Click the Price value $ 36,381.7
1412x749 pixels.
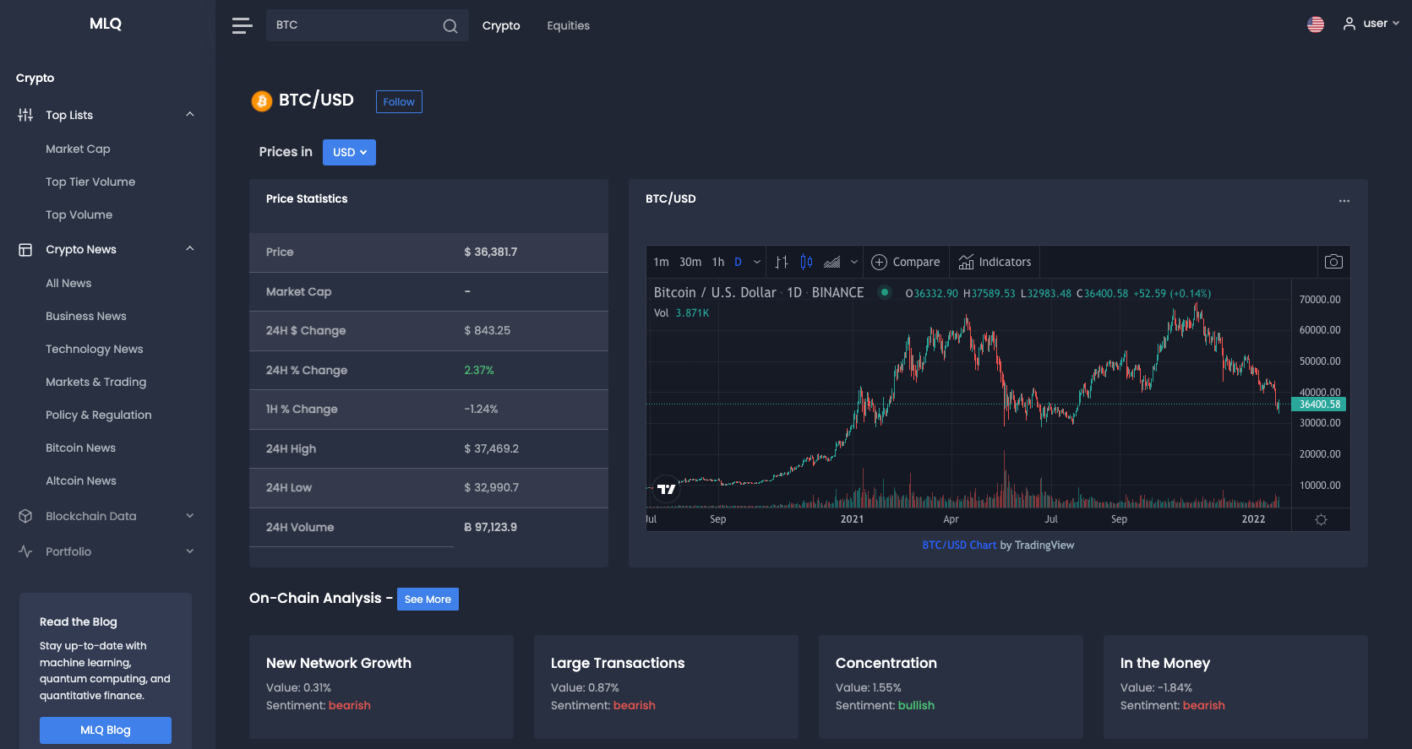491,252
